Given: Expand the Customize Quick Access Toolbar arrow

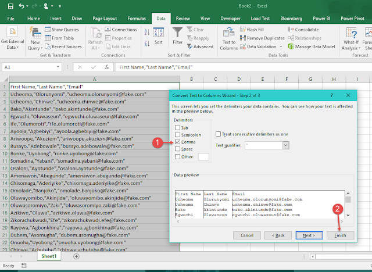Looking at the screenshot, I should 60,6.
